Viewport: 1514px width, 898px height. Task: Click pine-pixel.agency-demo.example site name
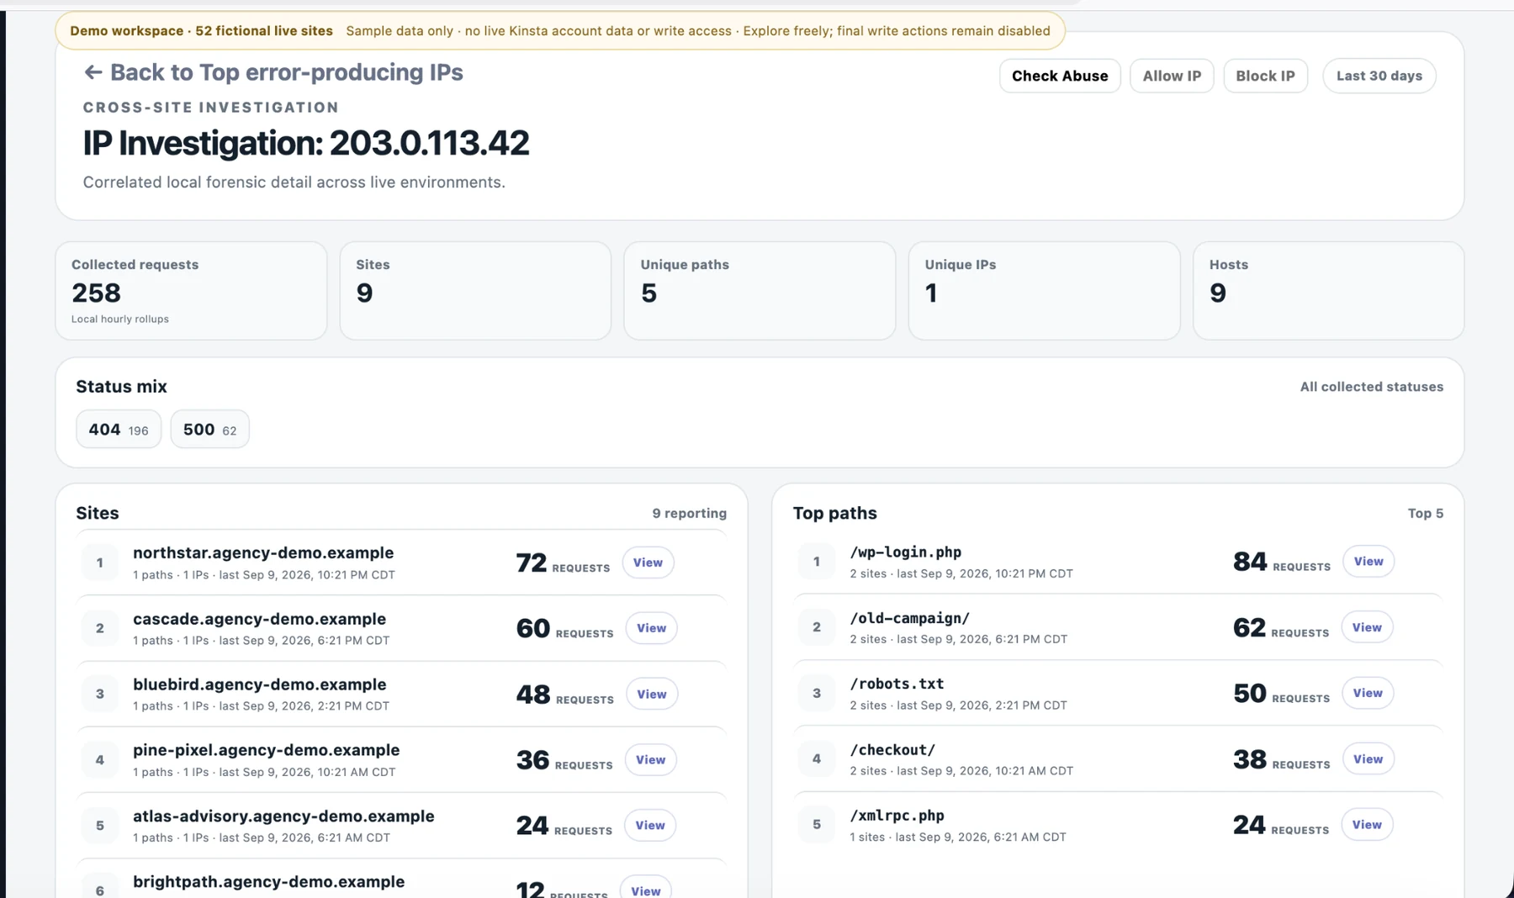coord(266,750)
